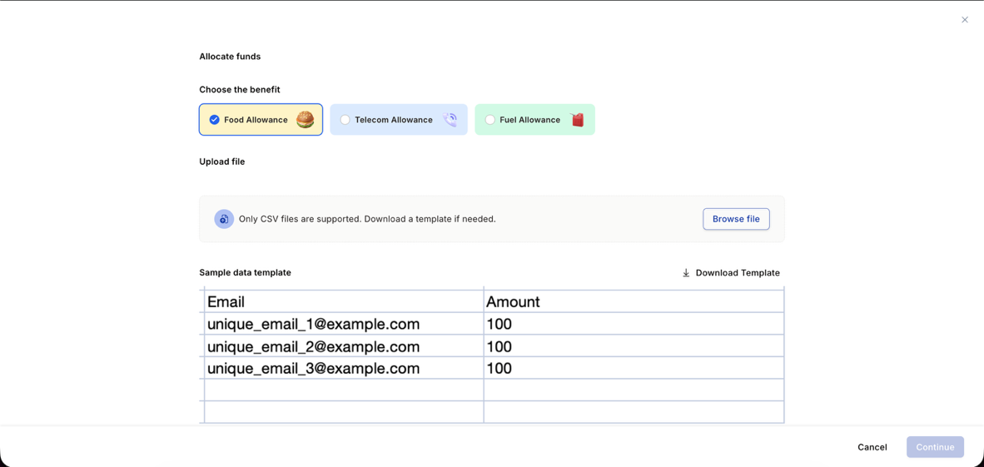Viewport: 984px width, 467px height.
Task: Click the Allocate funds title
Action: point(230,57)
